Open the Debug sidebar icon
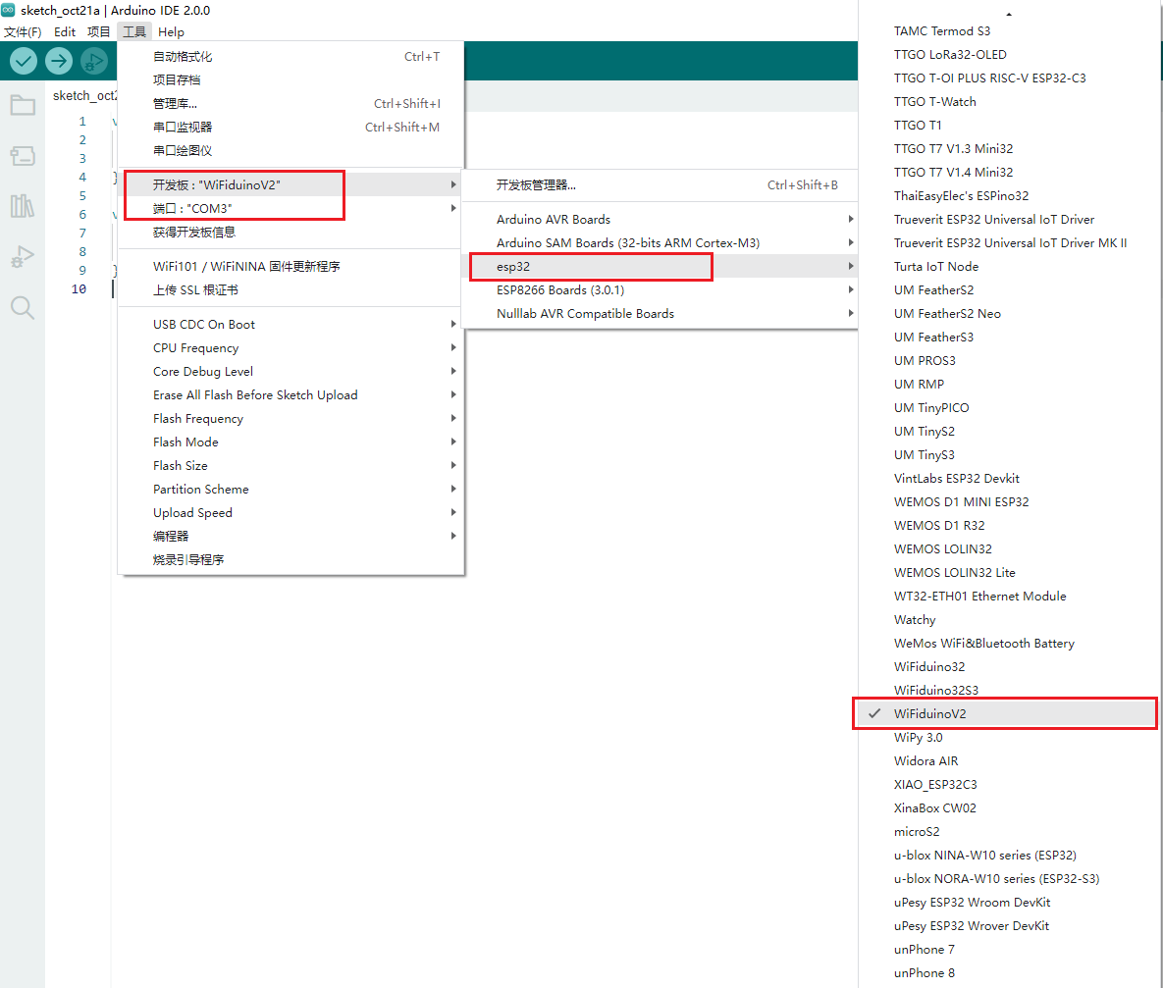Viewport: 1163px width, 988px height. [x=23, y=257]
